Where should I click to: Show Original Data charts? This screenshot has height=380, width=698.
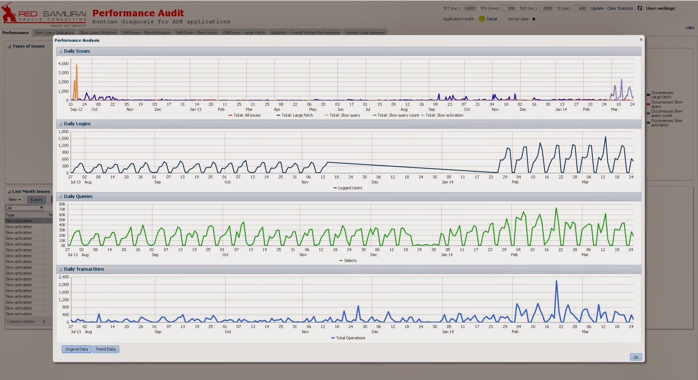click(76, 349)
